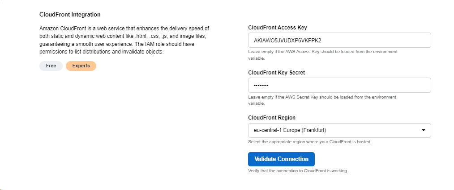
Task: Click the dropdown caret in CloudFront Region
Action: (x=424, y=130)
